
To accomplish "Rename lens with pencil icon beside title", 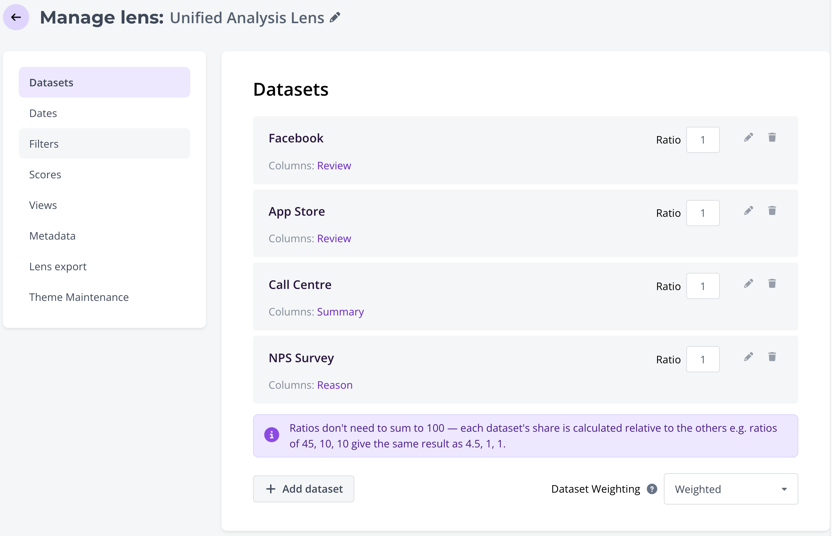I will click(x=335, y=18).
